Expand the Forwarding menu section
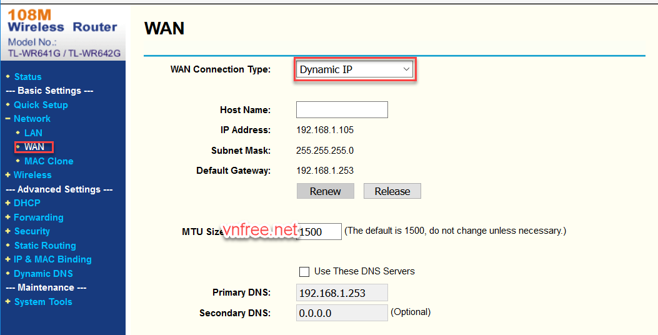Viewport: 658px width, 335px height. click(38, 217)
